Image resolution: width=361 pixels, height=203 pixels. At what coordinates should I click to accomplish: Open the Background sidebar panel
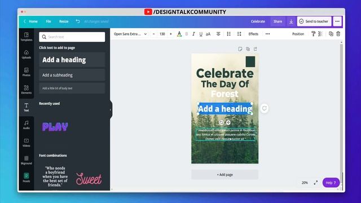(x=27, y=160)
